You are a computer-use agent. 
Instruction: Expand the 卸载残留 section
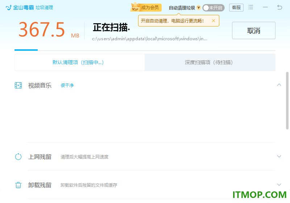pyautogui.click(x=279, y=185)
